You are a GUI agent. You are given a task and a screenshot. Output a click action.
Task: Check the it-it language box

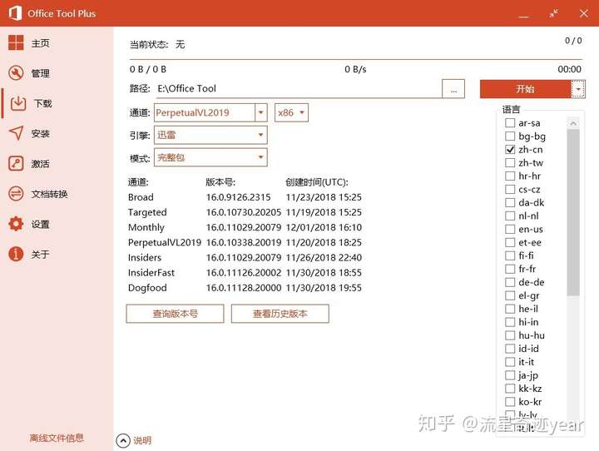coord(510,362)
